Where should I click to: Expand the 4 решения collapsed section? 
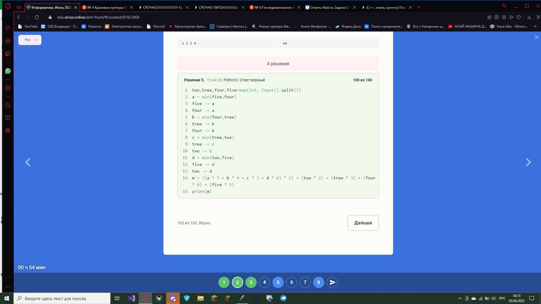tap(278, 64)
